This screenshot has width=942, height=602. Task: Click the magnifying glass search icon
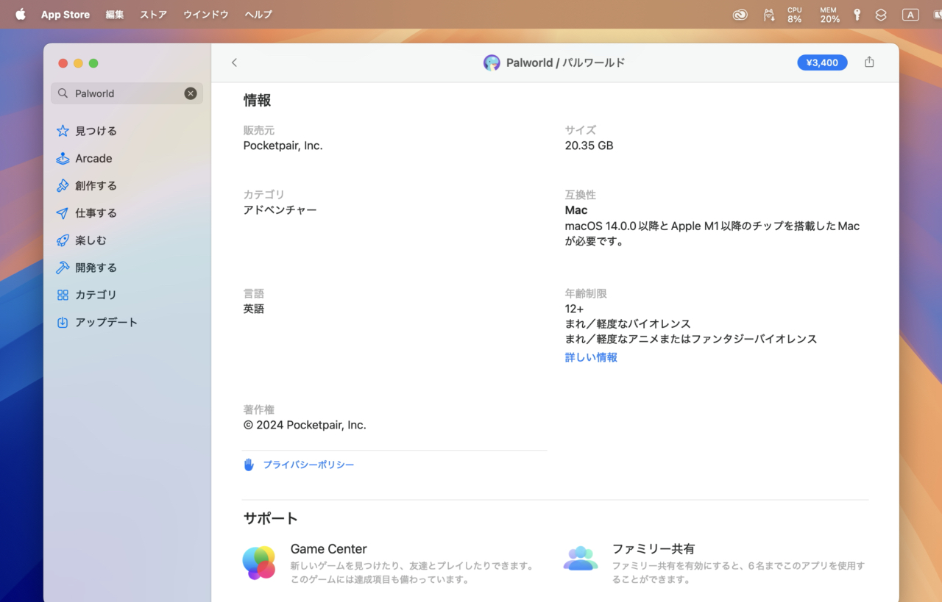(63, 93)
